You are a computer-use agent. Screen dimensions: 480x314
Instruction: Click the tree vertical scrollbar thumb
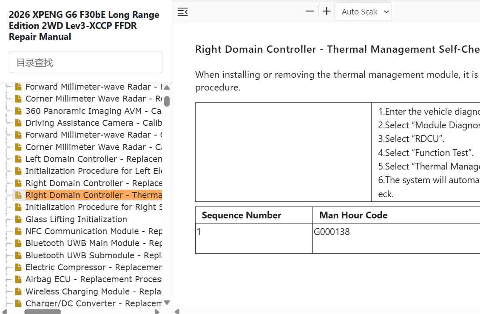point(167,101)
